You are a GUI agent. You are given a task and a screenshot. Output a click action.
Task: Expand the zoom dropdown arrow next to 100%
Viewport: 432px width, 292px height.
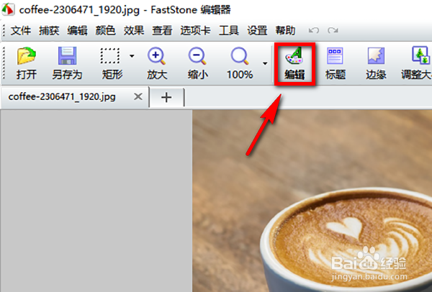pyautogui.click(x=265, y=63)
